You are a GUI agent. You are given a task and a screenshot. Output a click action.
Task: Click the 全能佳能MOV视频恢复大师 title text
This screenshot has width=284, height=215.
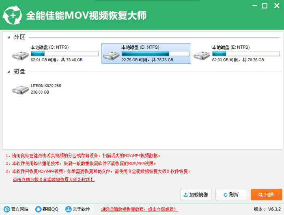point(86,15)
